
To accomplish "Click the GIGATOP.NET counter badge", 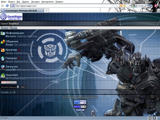I will tap(80, 107).
